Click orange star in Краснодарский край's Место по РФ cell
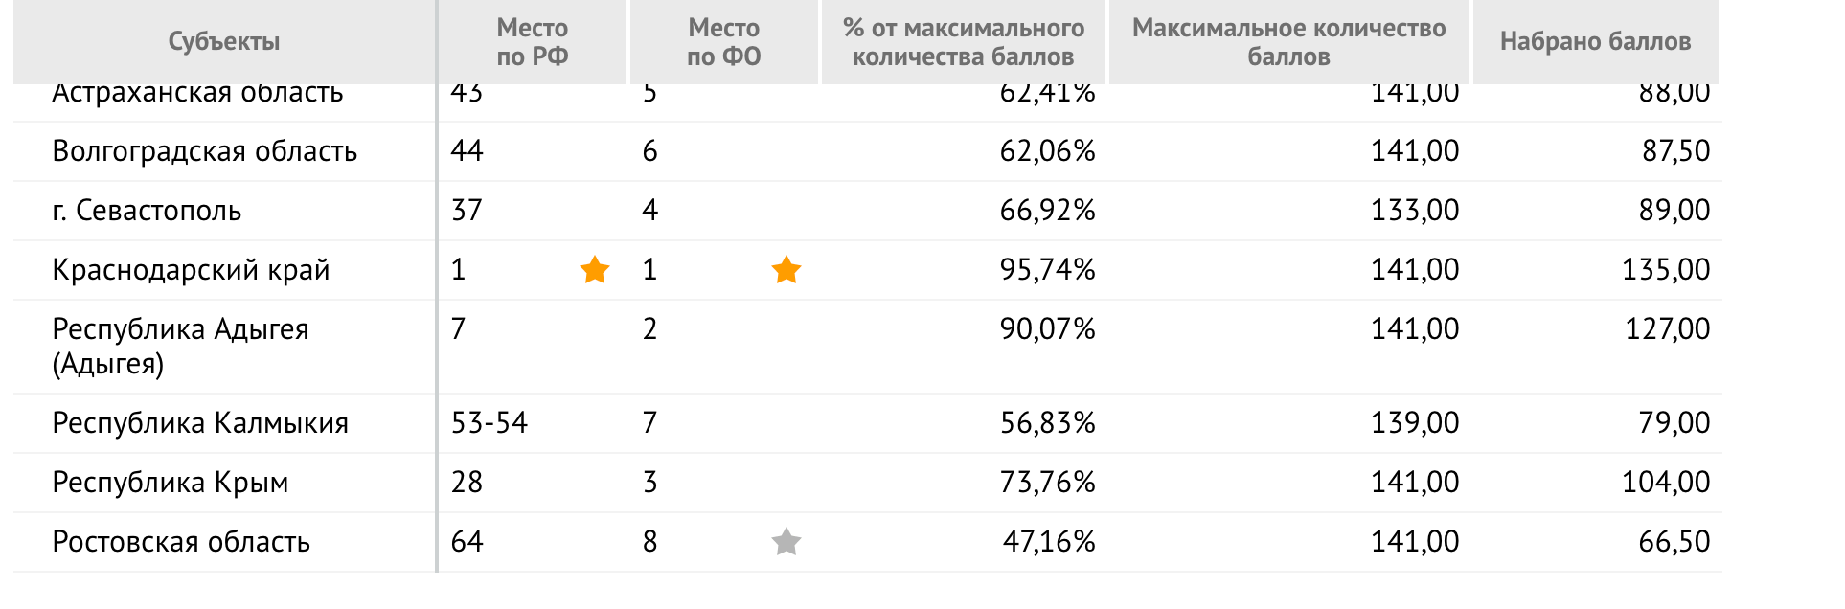 595,270
